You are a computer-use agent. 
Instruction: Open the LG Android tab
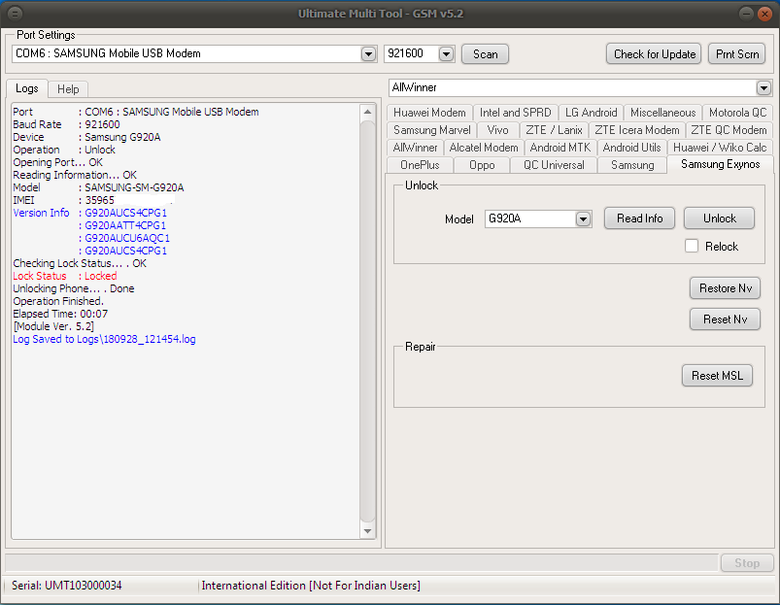point(591,113)
